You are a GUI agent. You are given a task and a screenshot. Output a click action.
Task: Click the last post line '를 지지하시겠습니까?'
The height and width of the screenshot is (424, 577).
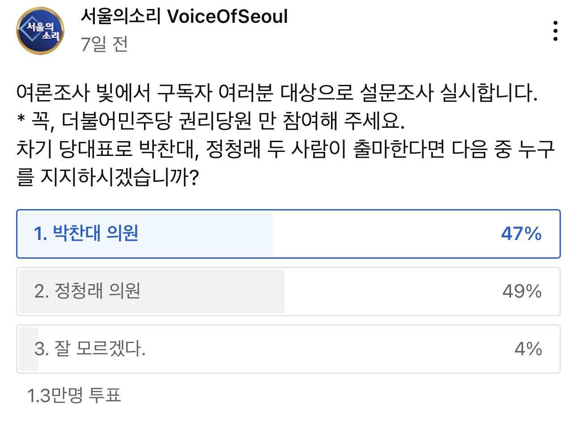(x=107, y=177)
